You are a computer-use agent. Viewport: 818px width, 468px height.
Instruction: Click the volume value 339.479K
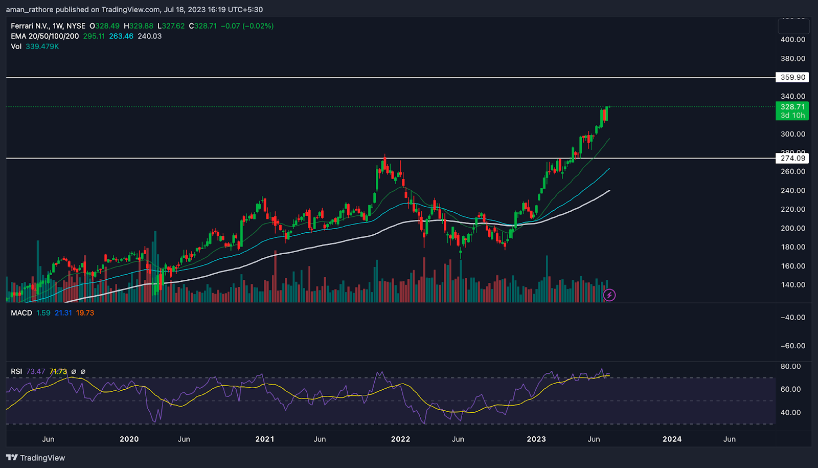pyautogui.click(x=42, y=46)
